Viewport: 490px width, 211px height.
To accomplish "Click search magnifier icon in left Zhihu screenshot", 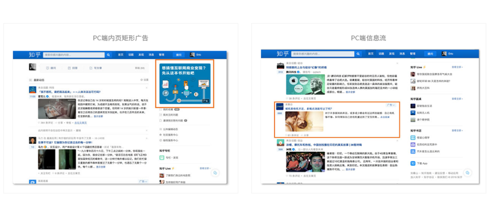I will pyautogui.click(x=108, y=55).
